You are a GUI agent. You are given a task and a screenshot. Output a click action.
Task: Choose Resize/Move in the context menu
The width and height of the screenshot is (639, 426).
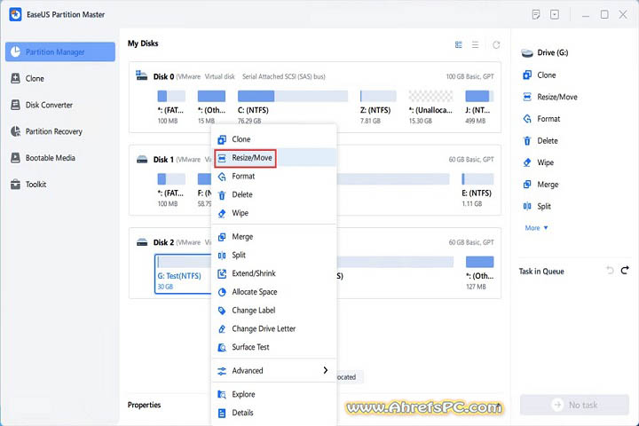point(274,158)
